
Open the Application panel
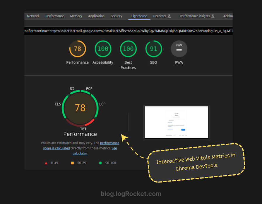tap(96, 16)
